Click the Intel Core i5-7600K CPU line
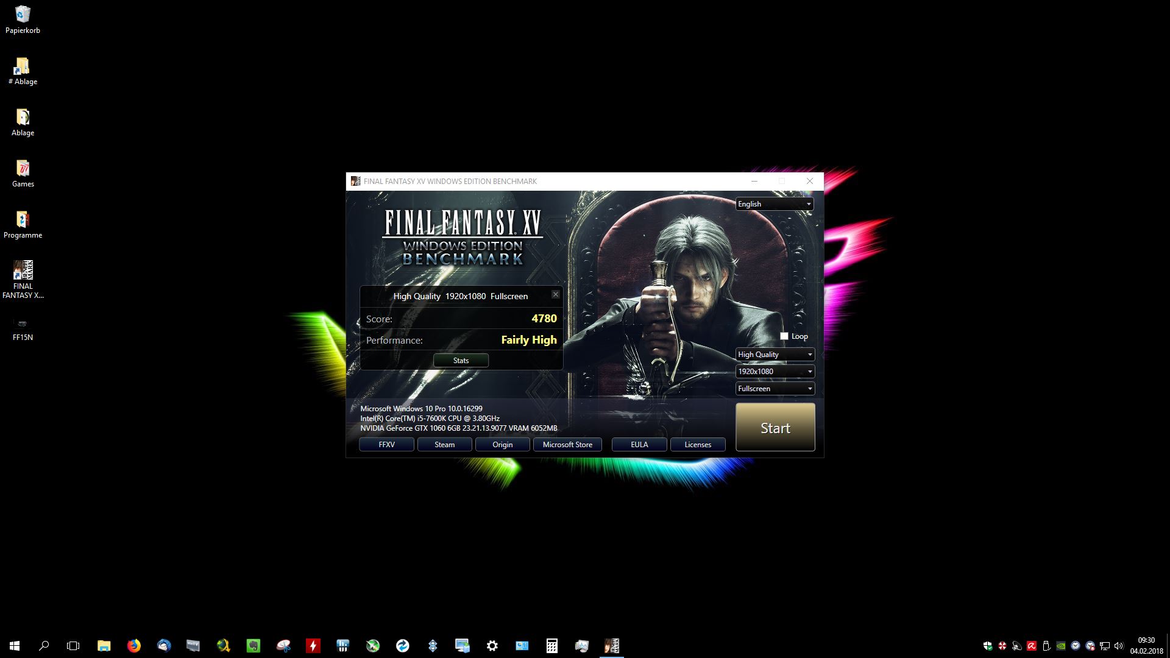 (430, 419)
